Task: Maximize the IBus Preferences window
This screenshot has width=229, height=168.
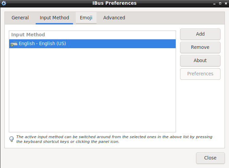Action: [220, 3]
